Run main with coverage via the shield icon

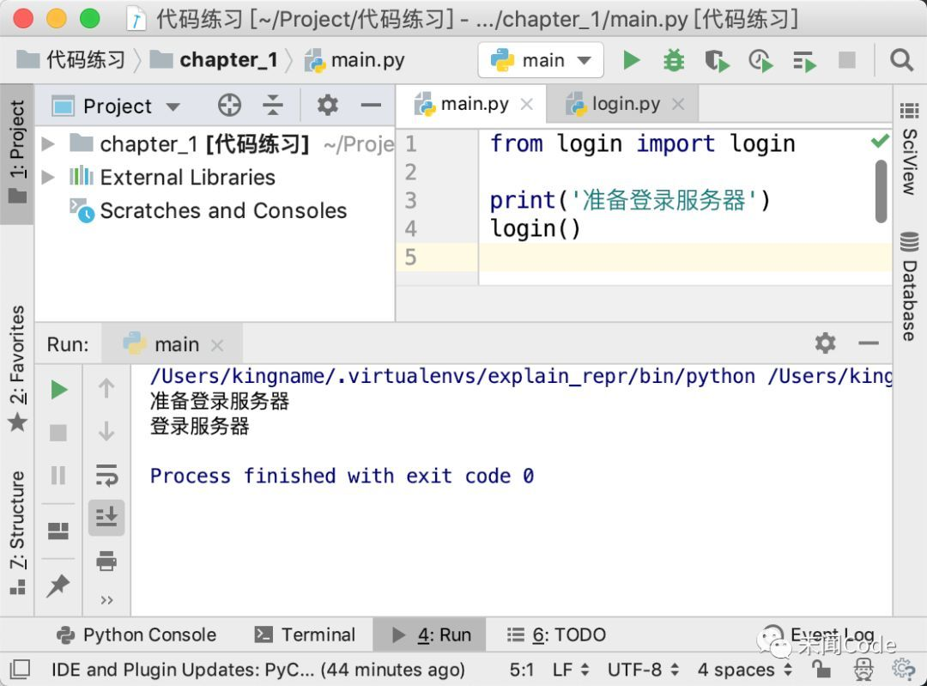pos(718,60)
